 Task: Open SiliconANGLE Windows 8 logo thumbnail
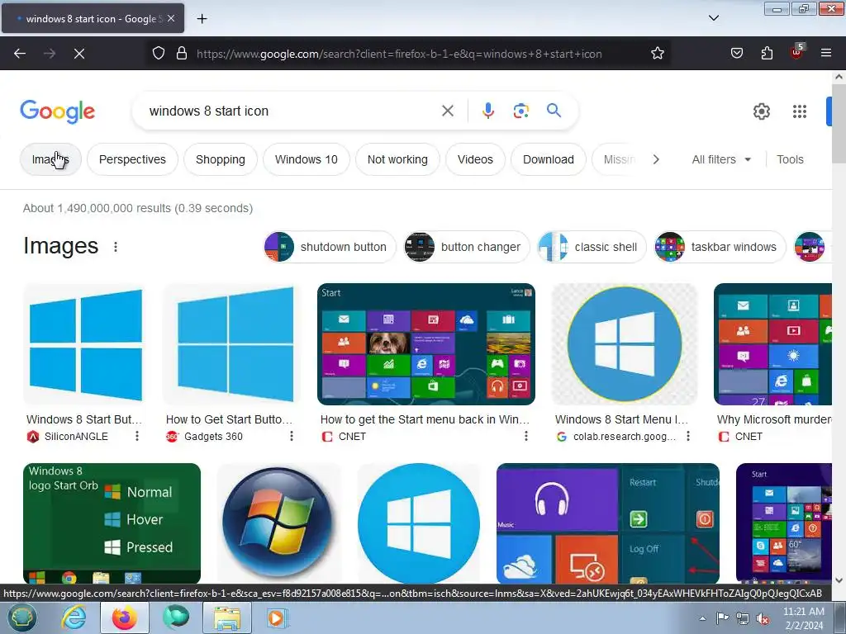coord(86,344)
